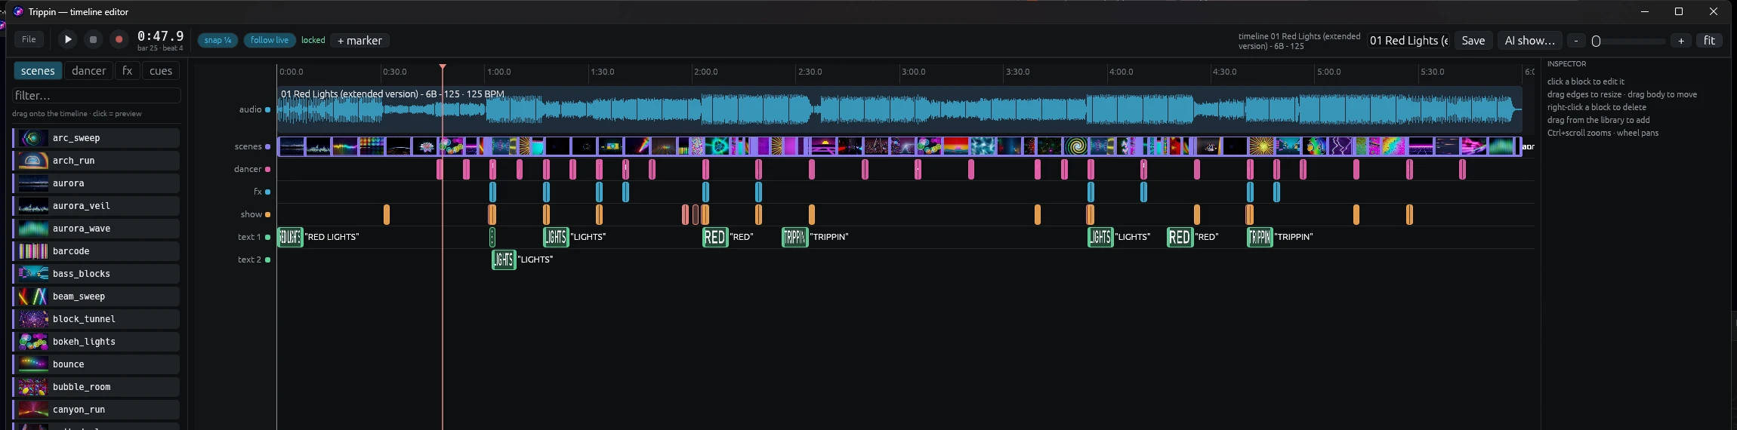The image size is (1737, 430).
Task: Select the first scene thumbnail on timeline
Action: (x=292, y=146)
